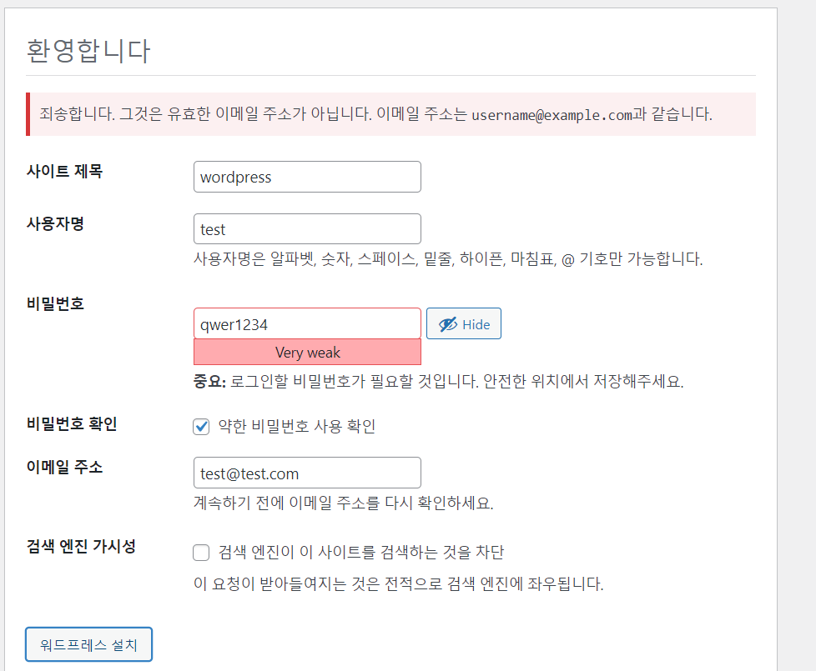Viewport: 816px width, 671px height.
Task: Click the site title field containing wordpress
Action: tap(307, 177)
